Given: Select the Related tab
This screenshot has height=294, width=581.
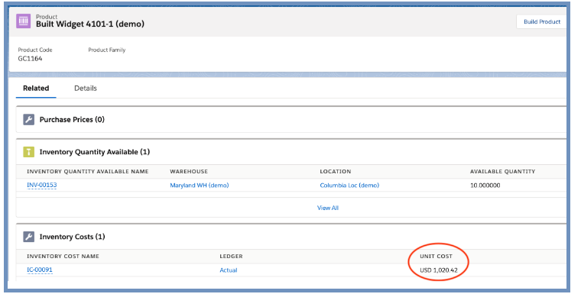Looking at the screenshot, I should pos(36,88).
